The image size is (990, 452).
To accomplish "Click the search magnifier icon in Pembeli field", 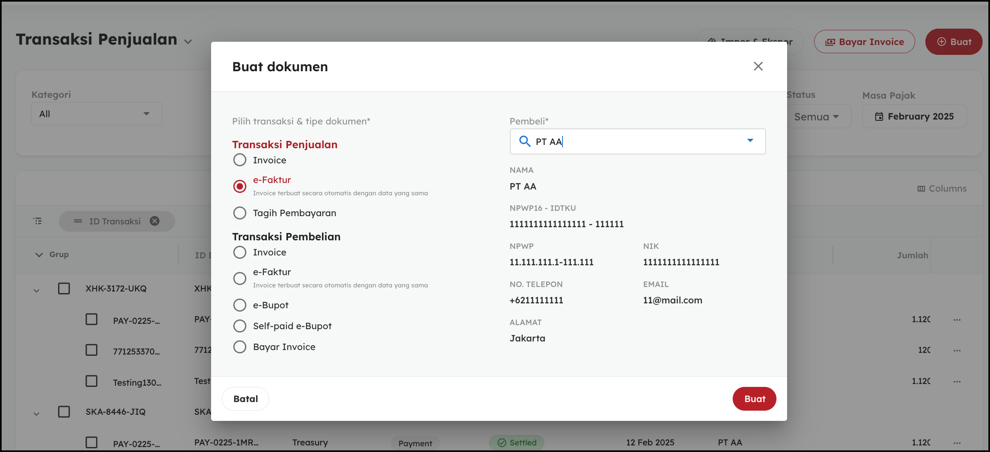I will 524,141.
